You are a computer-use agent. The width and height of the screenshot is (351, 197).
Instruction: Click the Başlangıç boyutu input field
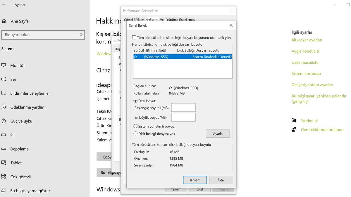click(183, 108)
